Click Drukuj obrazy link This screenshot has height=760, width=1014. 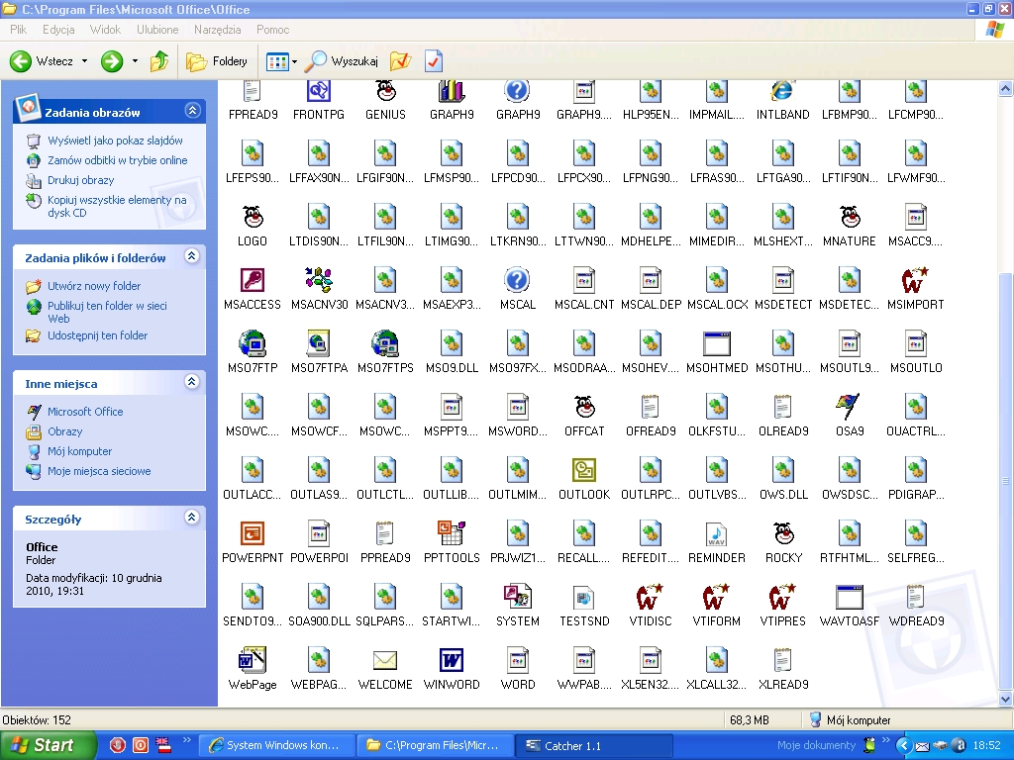pos(80,180)
